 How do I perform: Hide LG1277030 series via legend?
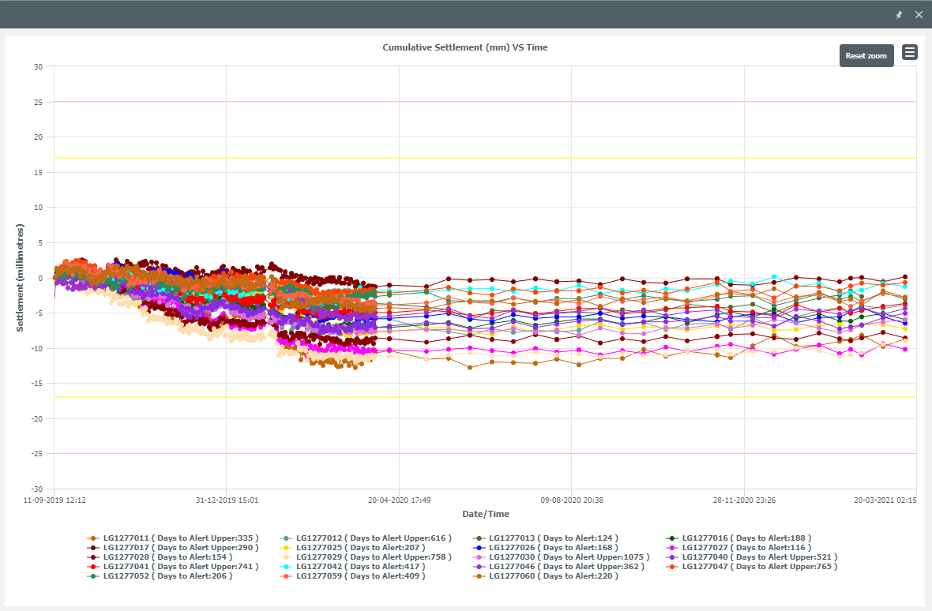click(x=561, y=557)
